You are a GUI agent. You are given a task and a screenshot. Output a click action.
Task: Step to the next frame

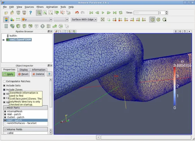(109, 13)
